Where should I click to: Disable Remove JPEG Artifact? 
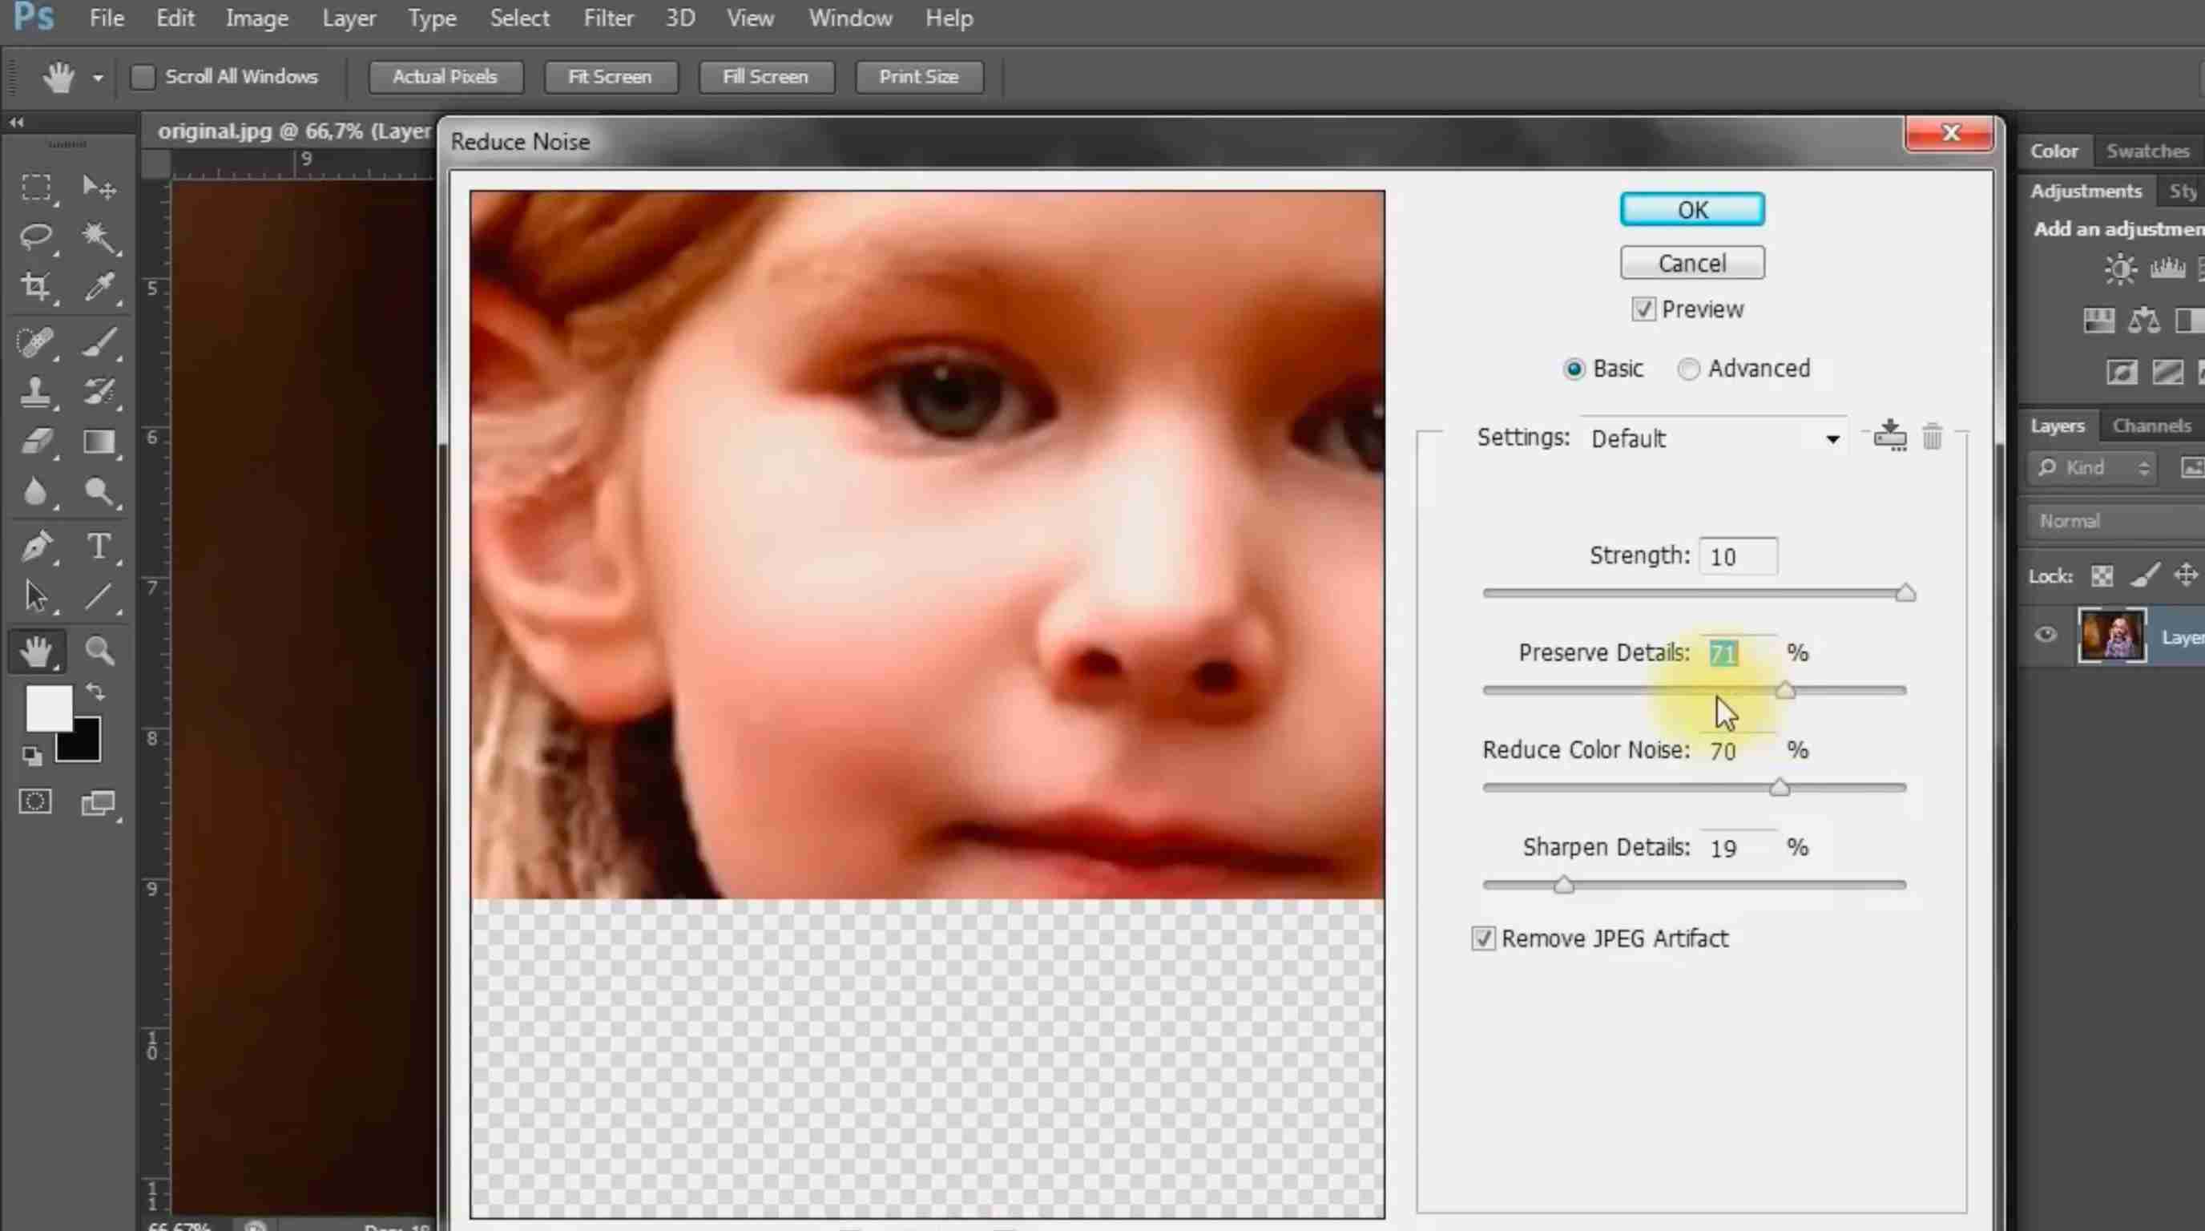[1483, 938]
